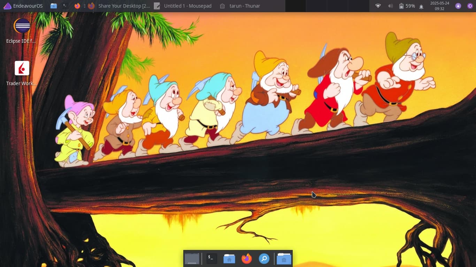The height and width of the screenshot is (267, 476).
Task: Open the Wi-Fi network indicator
Action: pos(378,6)
